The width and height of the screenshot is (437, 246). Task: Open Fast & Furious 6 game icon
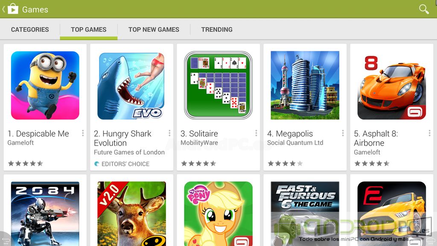click(x=305, y=214)
